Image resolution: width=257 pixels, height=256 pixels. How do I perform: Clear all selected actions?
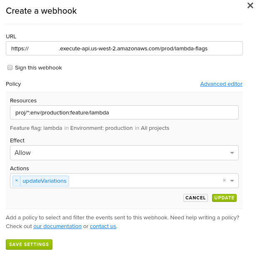pyautogui.click(x=224, y=181)
